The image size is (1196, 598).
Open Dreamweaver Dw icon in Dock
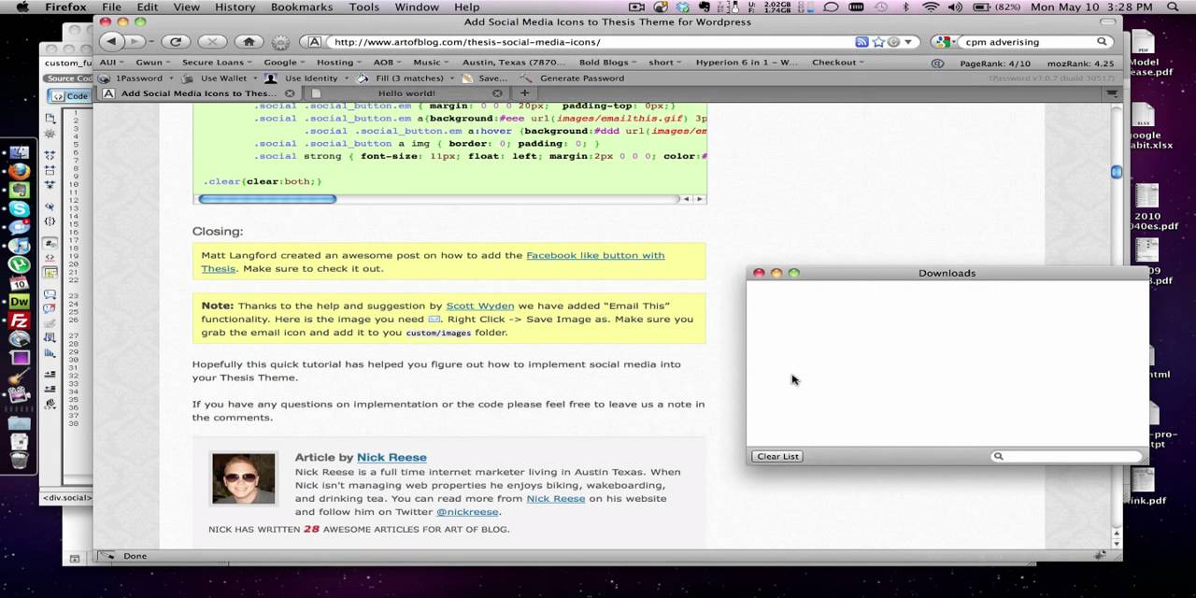click(19, 302)
